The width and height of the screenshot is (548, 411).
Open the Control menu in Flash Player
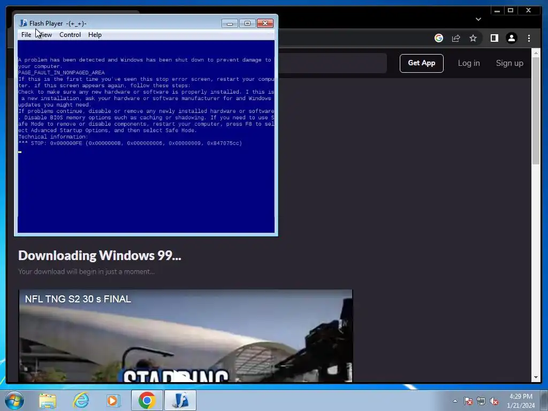click(x=70, y=35)
